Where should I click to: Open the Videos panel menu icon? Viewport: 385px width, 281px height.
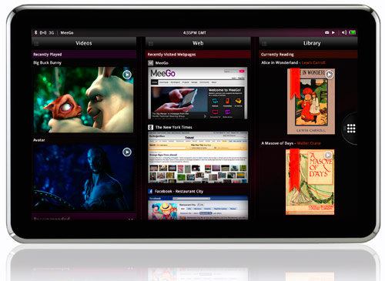[36, 43]
